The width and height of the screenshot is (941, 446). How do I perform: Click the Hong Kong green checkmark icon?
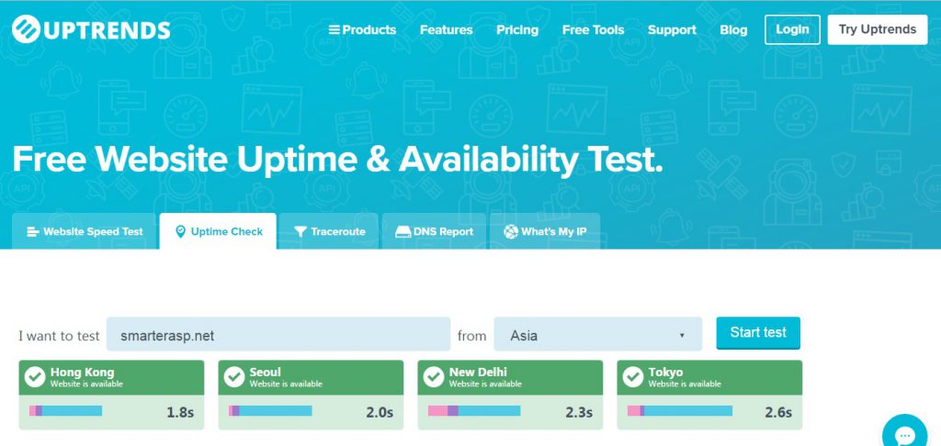coord(35,377)
